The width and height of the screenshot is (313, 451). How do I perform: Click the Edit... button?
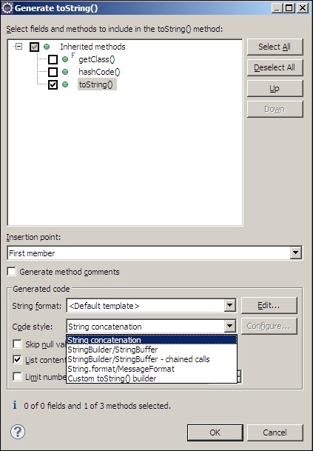pyautogui.click(x=269, y=305)
